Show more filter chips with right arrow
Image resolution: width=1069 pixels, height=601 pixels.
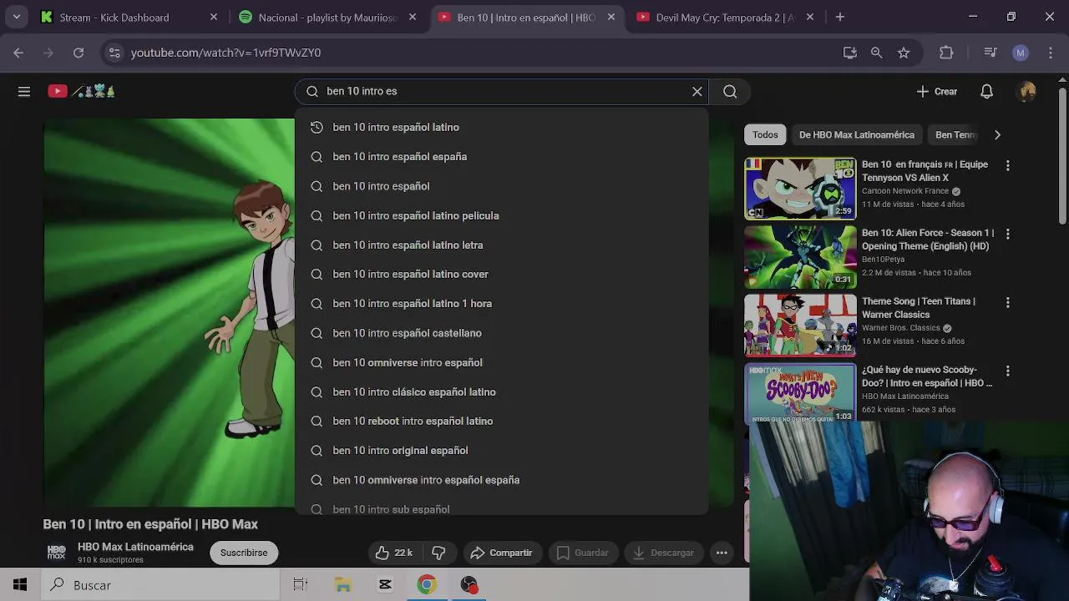coord(996,134)
